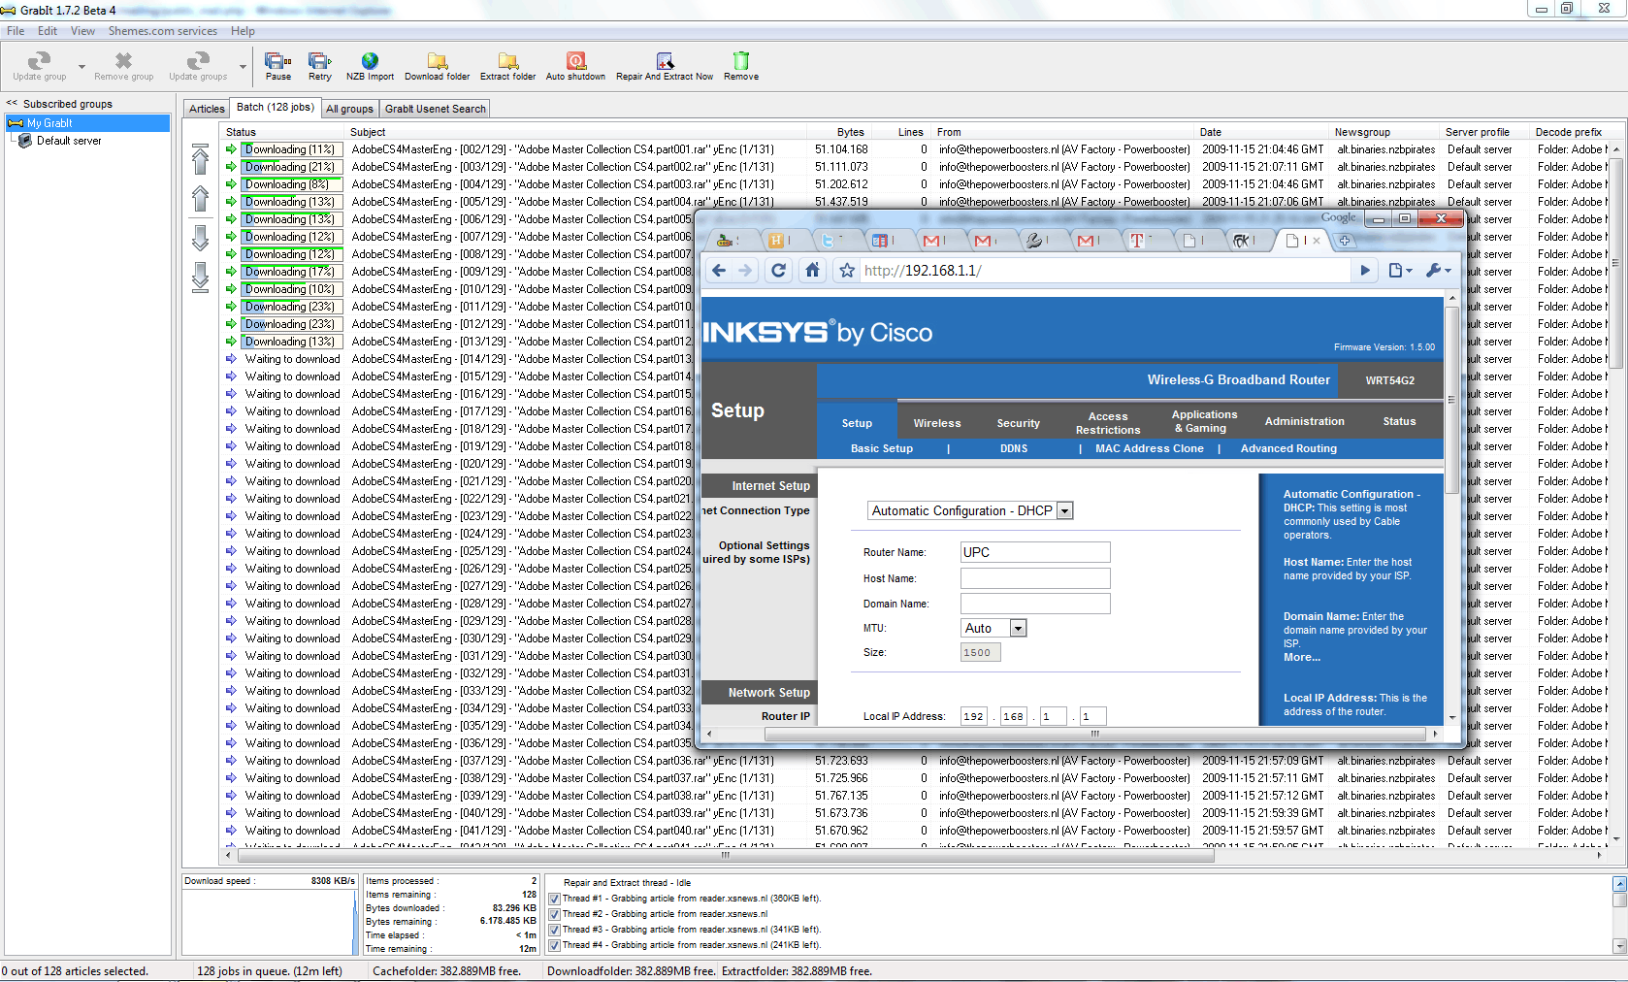Click the Chrome home icon

[812, 271]
